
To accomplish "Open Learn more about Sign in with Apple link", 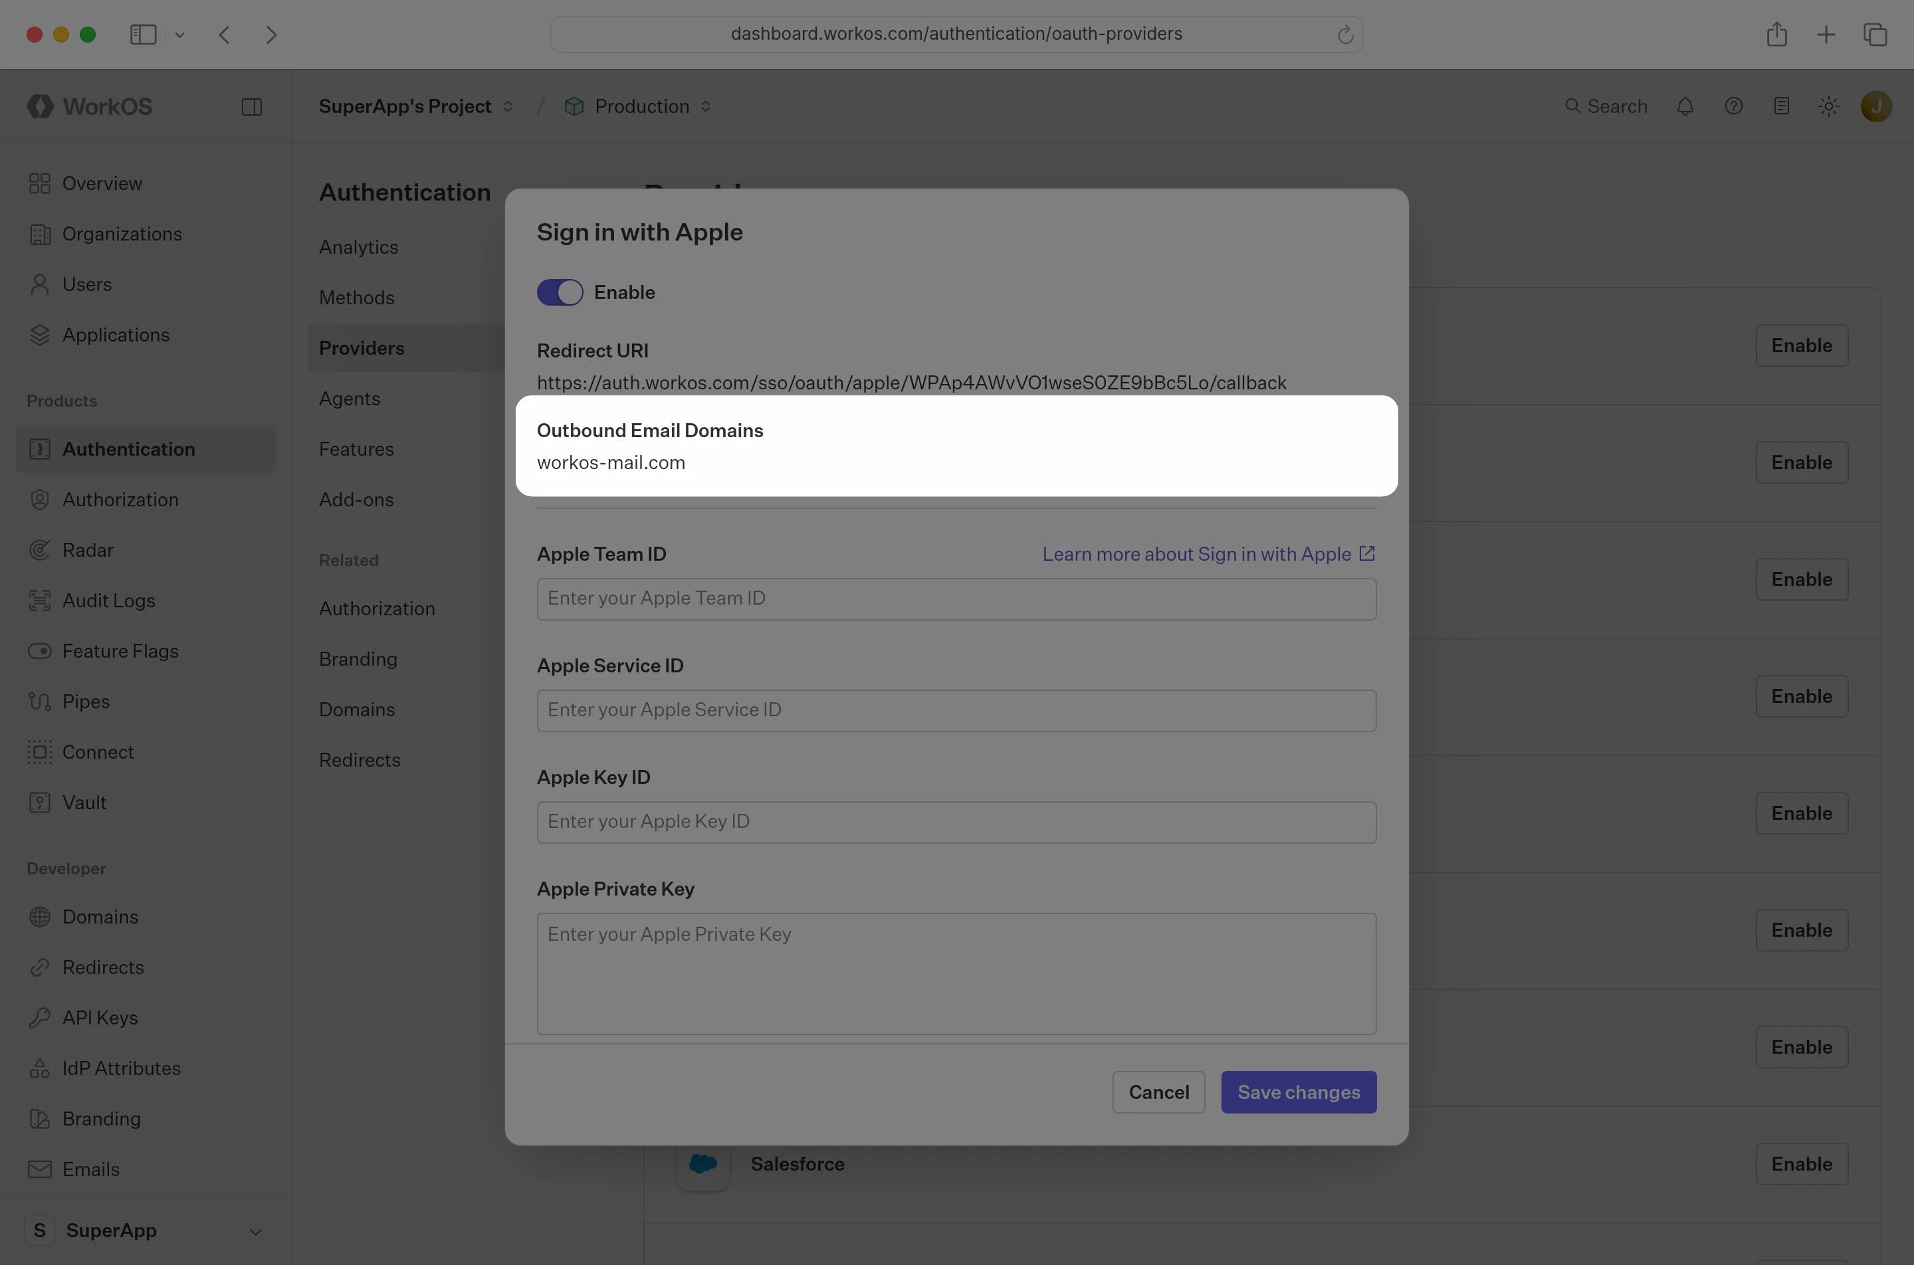I will [x=1208, y=554].
